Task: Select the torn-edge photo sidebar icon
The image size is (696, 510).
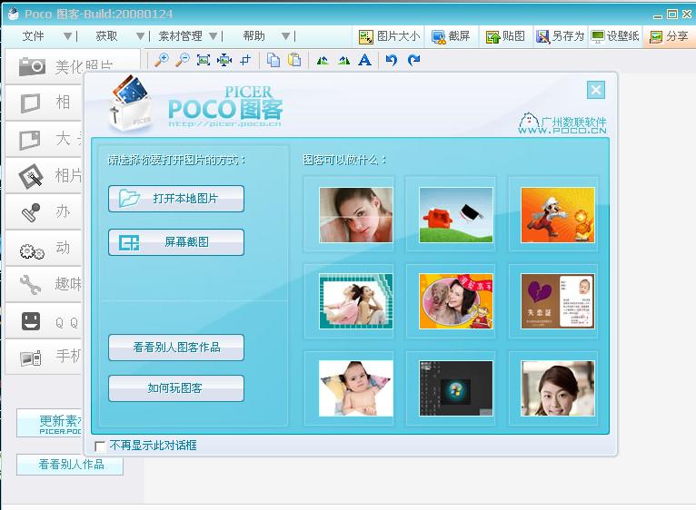Action: [30, 140]
